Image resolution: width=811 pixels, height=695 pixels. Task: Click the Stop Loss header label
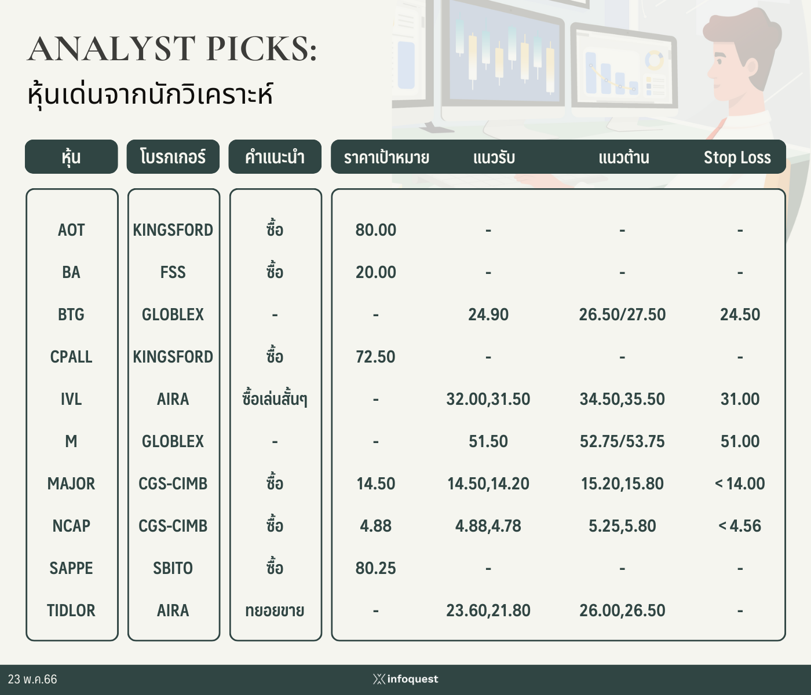coord(737,158)
